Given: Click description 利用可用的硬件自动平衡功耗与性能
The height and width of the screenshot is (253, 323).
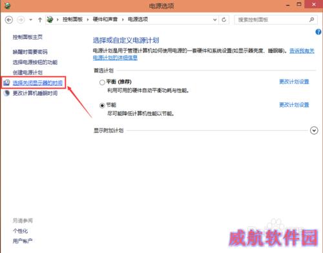Looking at the screenshot, I should tap(148, 91).
